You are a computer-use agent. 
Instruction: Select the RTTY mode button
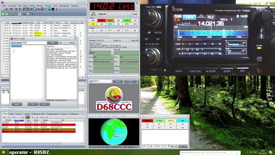(x=110, y=31)
